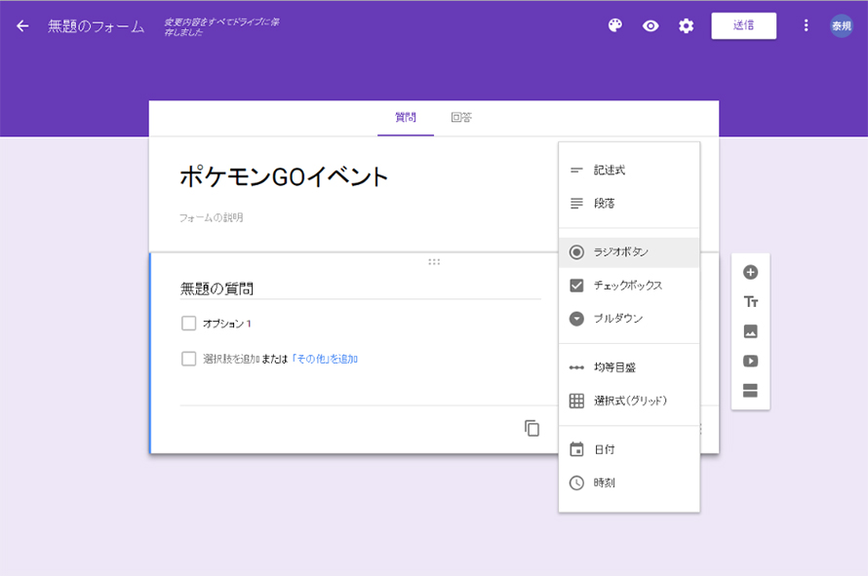This screenshot has width=868, height=576.
Task: Select 時刻 time question type
Action: point(629,482)
